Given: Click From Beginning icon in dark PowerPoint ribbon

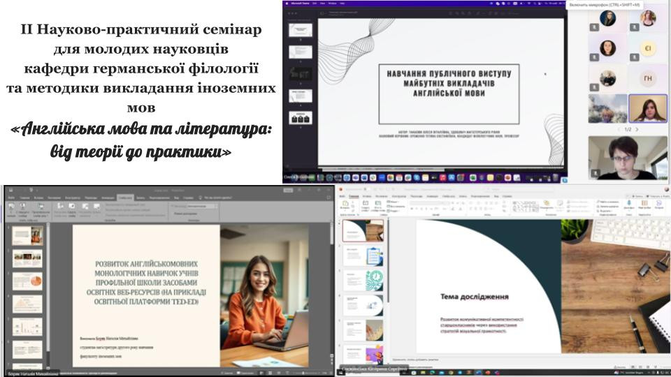Looking at the screenshot, I should [x=11, y=206].
